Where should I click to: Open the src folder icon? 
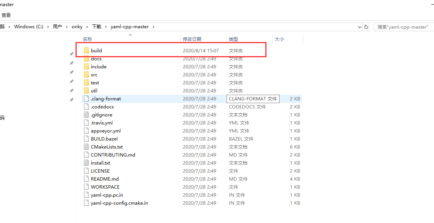(87, 74)
